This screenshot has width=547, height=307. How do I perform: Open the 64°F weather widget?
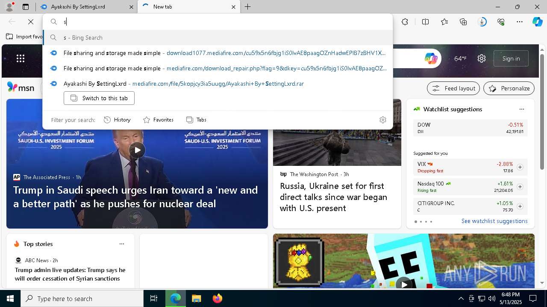tap(460, 58)
